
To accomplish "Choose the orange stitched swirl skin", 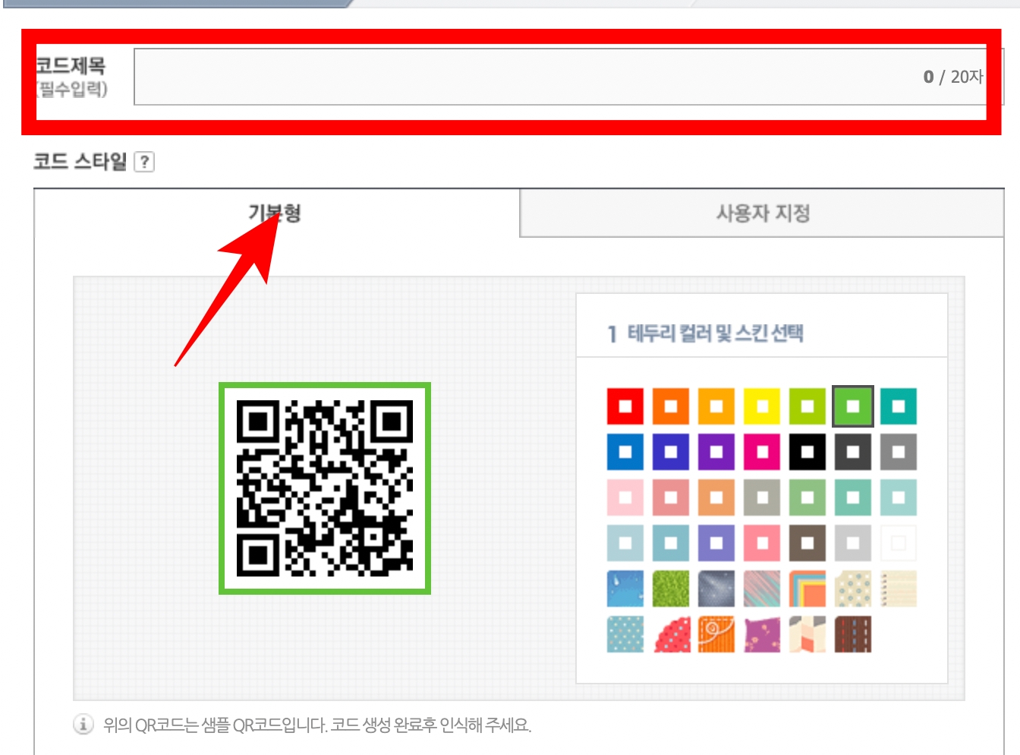I will pyautogui.click(x=716, y=634).
